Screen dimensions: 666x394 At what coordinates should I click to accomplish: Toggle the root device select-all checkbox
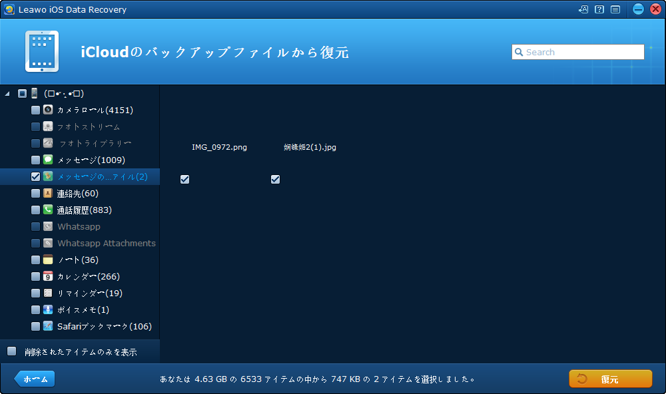(22, 93)
